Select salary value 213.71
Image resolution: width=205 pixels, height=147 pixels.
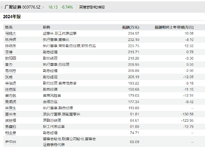point(133,52)
